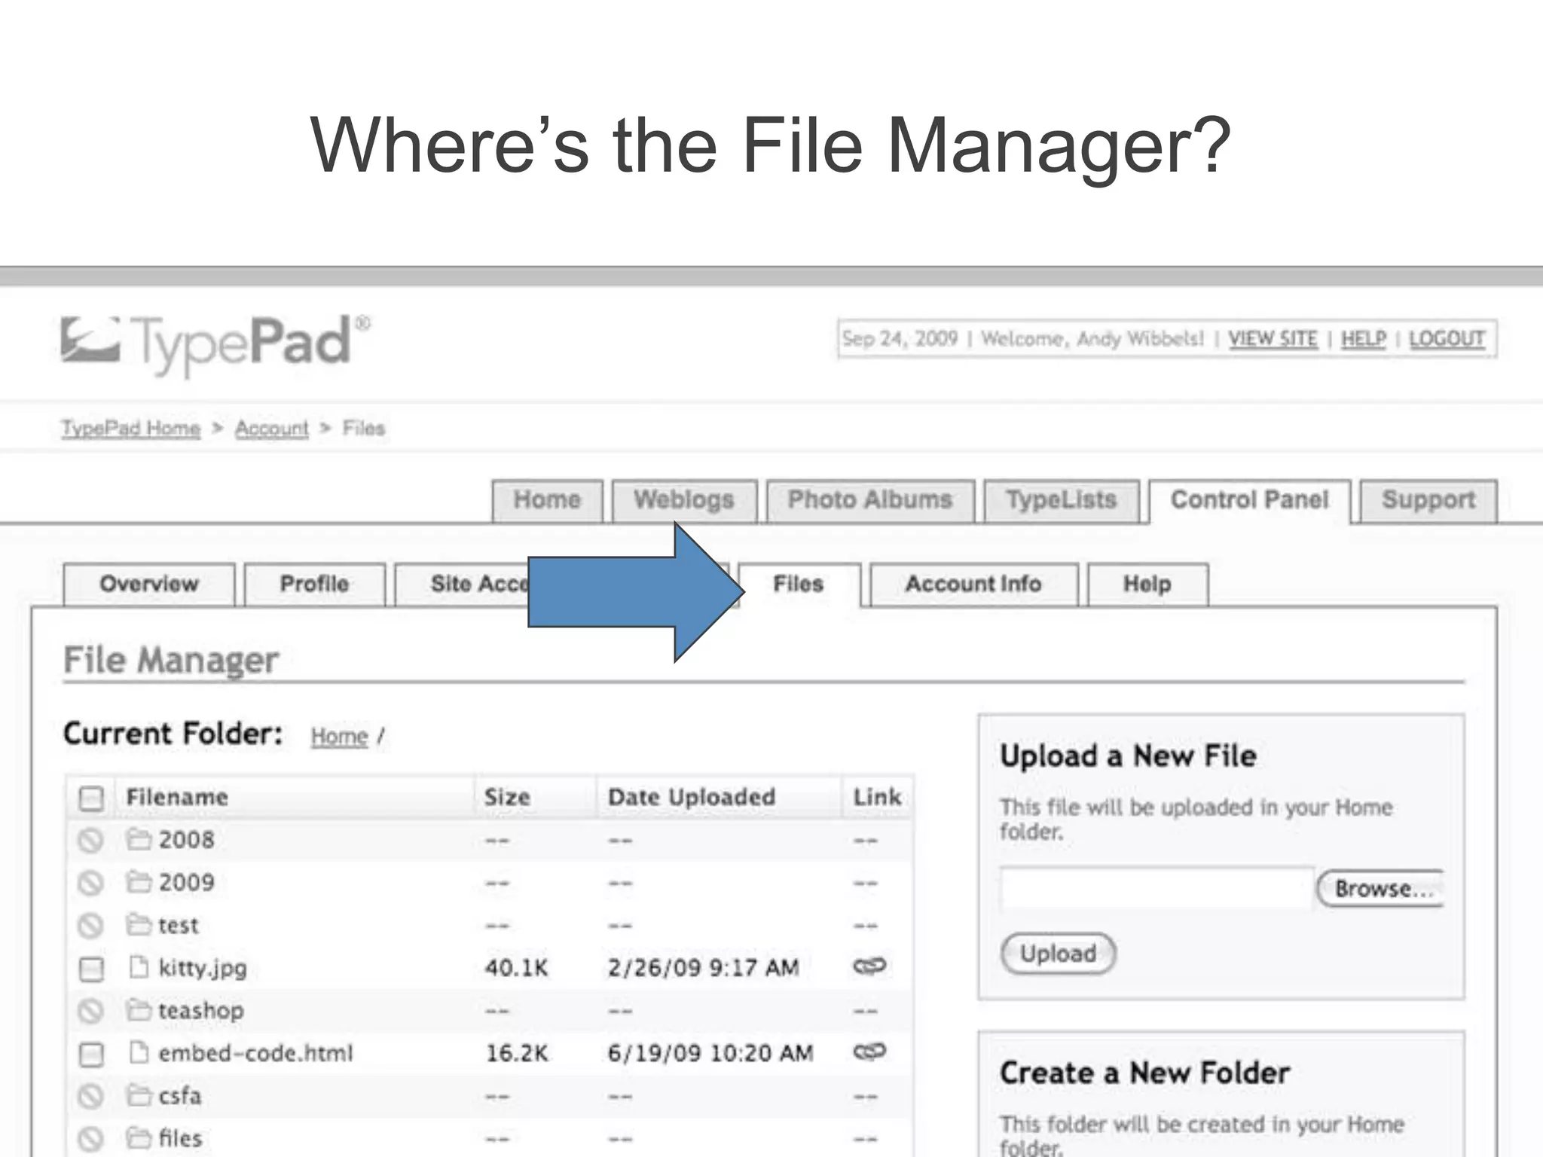Click disabled-select icon beside 2009 folder
This screenshot has width=1543, height=1157.
[x=91, y=883]
